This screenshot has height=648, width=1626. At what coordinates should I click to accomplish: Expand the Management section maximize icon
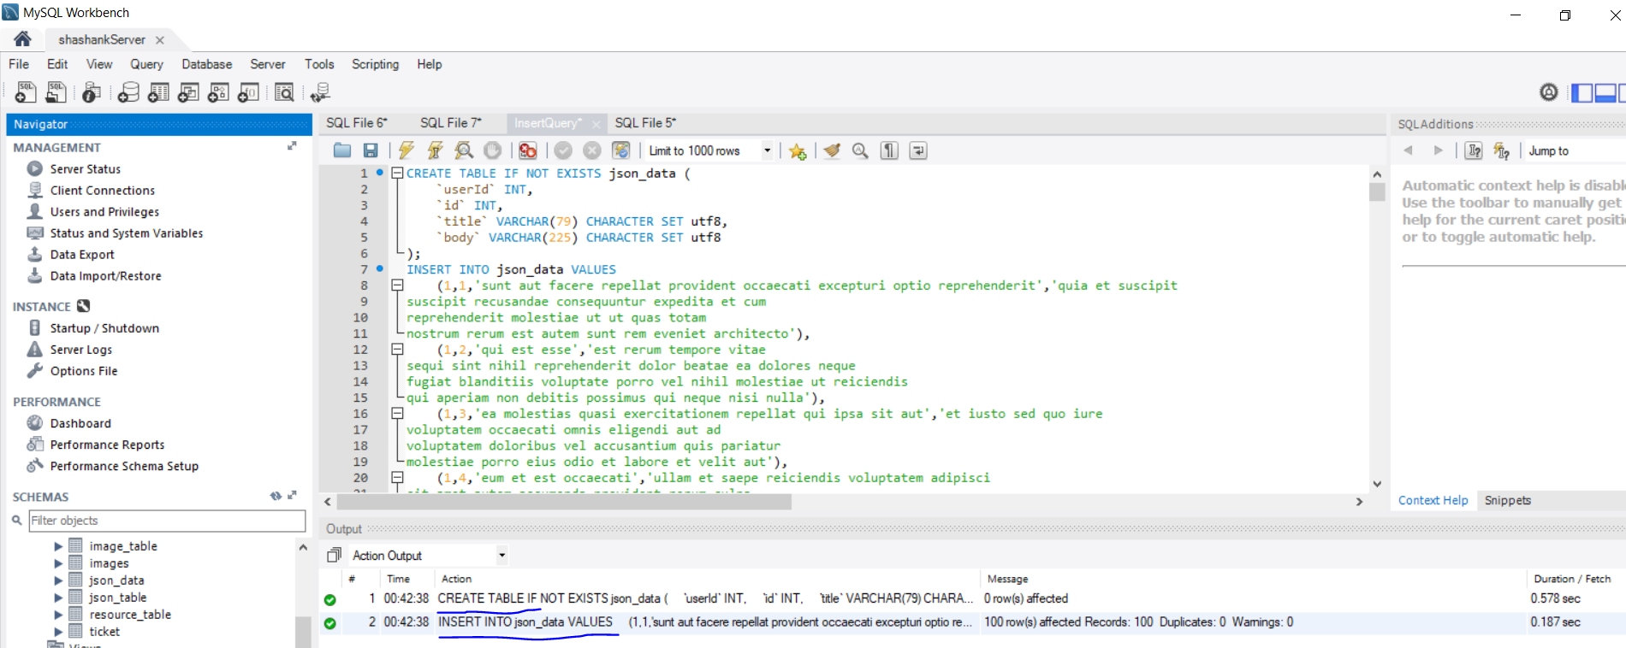coord(292,146)
